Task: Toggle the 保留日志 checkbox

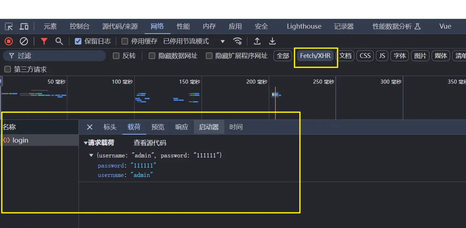Action: (x=78, y=41)
